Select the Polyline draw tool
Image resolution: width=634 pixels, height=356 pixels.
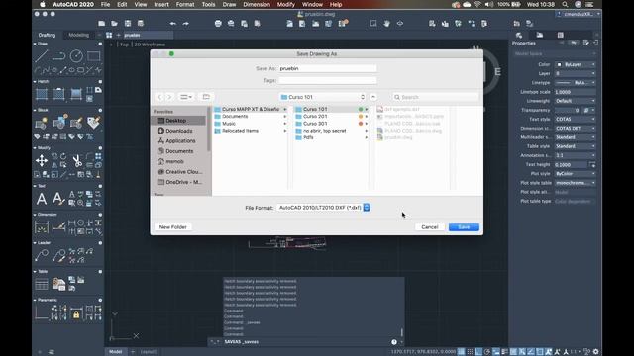pyautogui.click(x=58, y=55)
